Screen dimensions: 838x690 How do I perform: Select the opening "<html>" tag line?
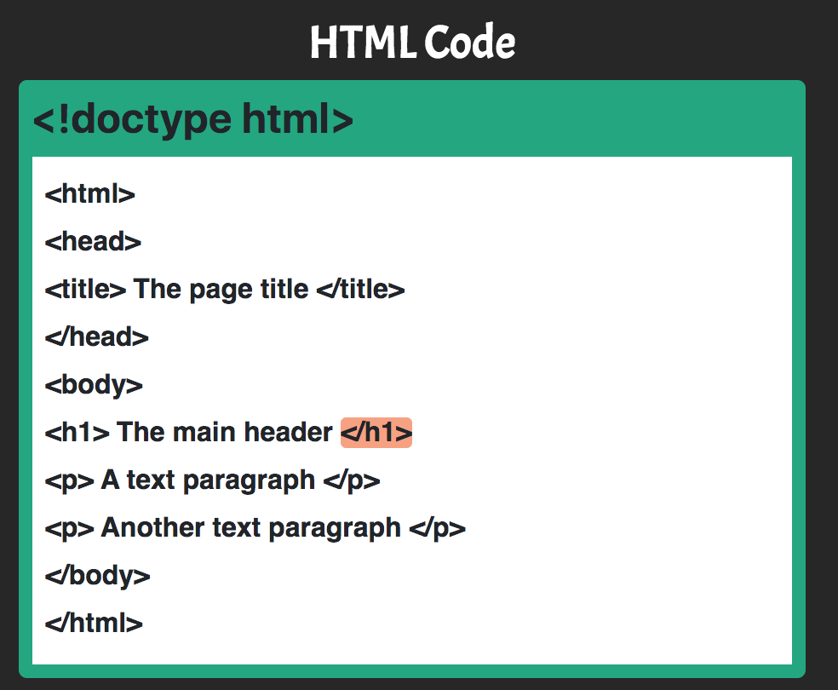click(89, 194)
